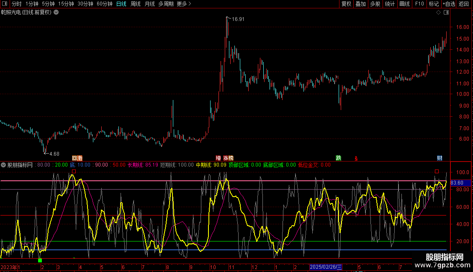Click the 增 event marker icon
This screenshot has width=473, height=272.
click(x=218, y=158)
